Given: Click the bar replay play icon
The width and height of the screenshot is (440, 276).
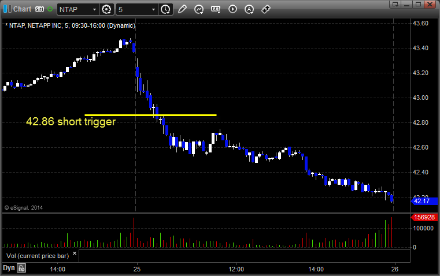Looking at the screenshot, I should pos(232,9).
